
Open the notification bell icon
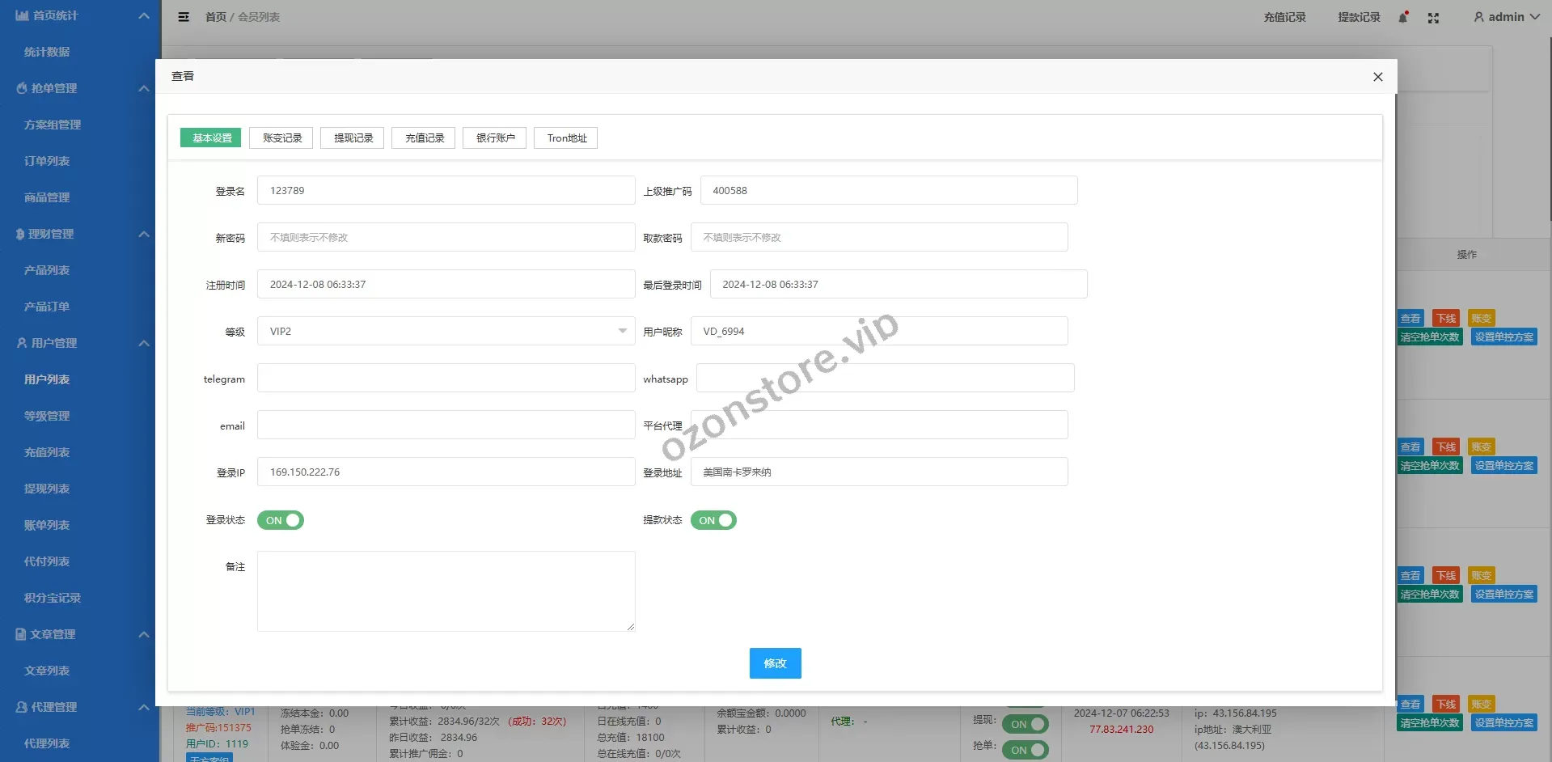(x=1403, y=18)
